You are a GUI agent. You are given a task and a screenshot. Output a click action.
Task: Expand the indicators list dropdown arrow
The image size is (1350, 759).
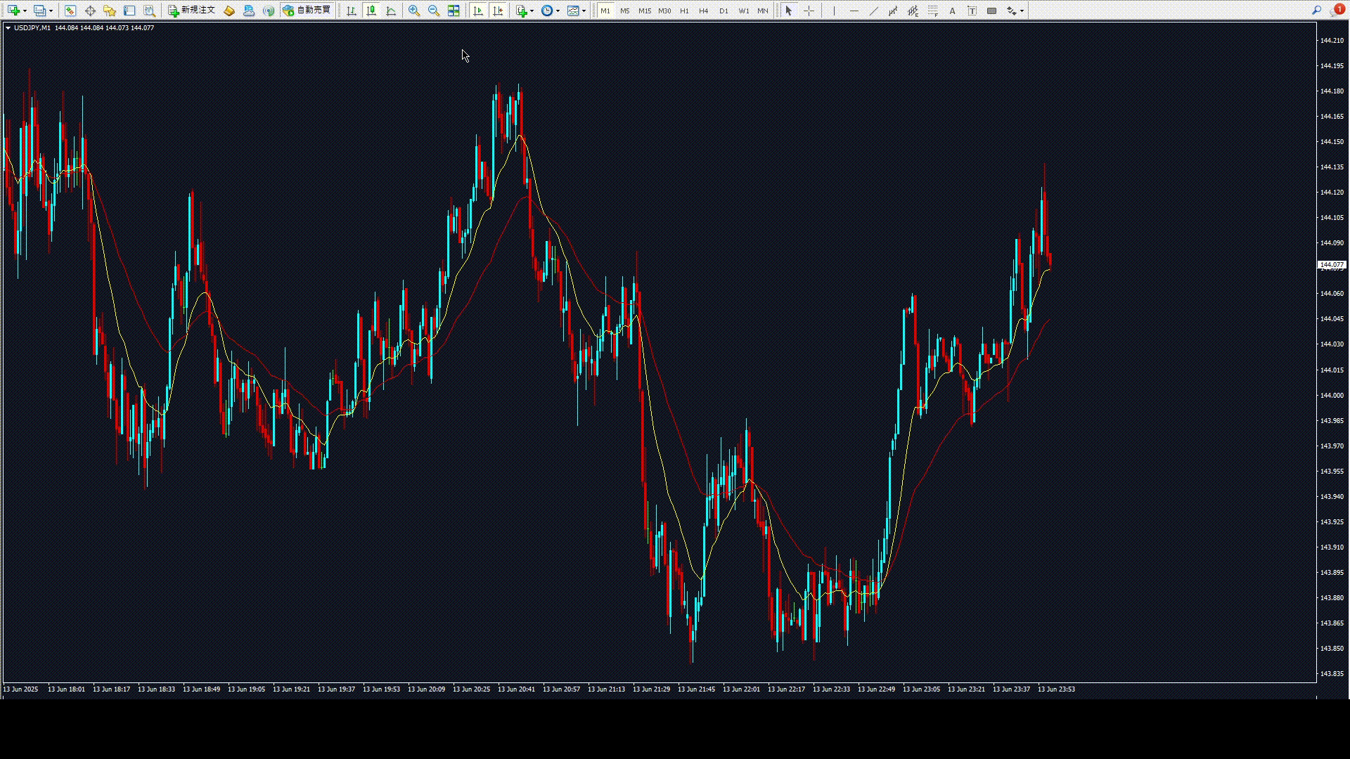click(x=532, y=11)
